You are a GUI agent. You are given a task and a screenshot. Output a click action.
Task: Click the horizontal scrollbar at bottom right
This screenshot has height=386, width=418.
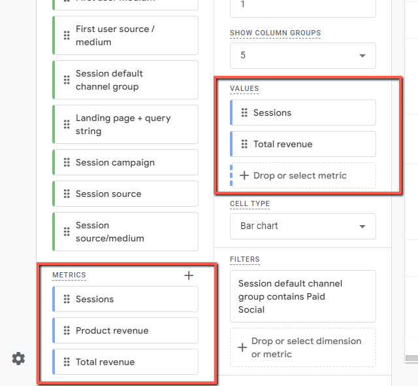click(x=411, y=359)
